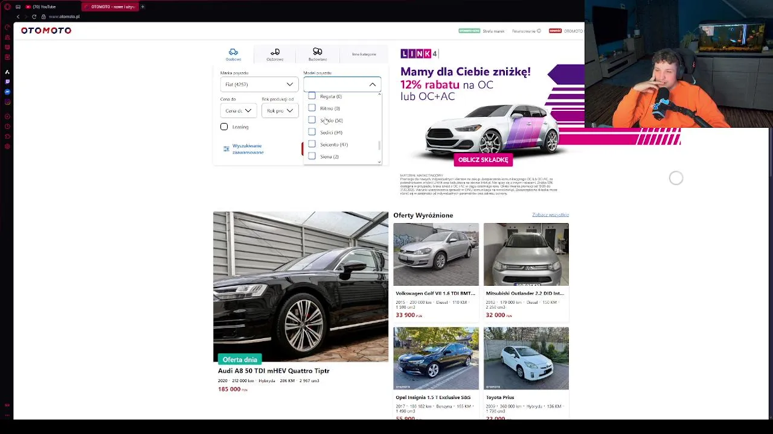773x434 pixels.
Task: Open the black Audi A8 photo
Action: point(301,287)
